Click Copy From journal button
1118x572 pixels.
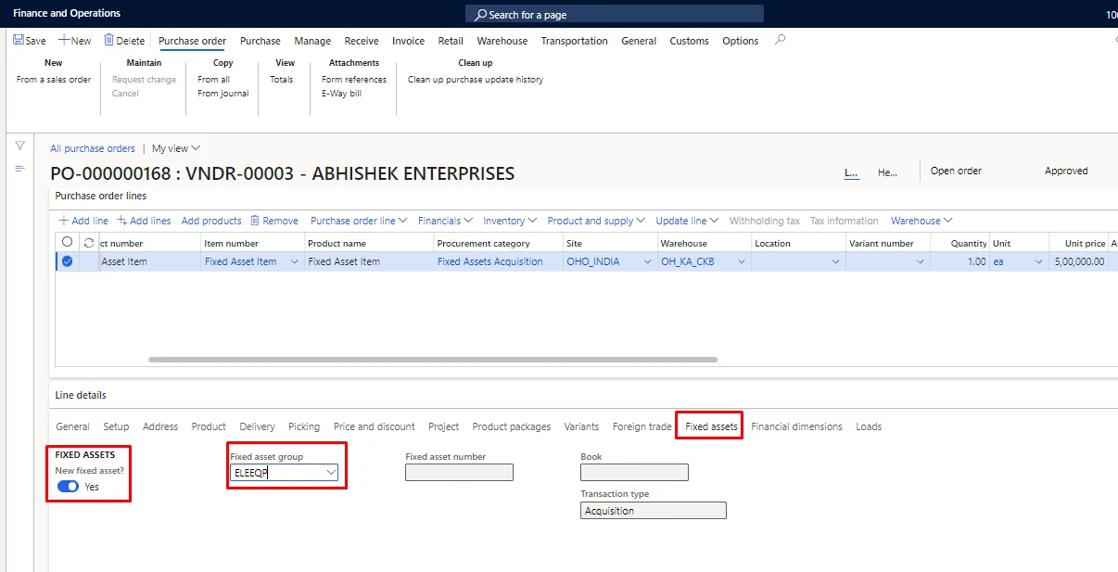point(222,94)
